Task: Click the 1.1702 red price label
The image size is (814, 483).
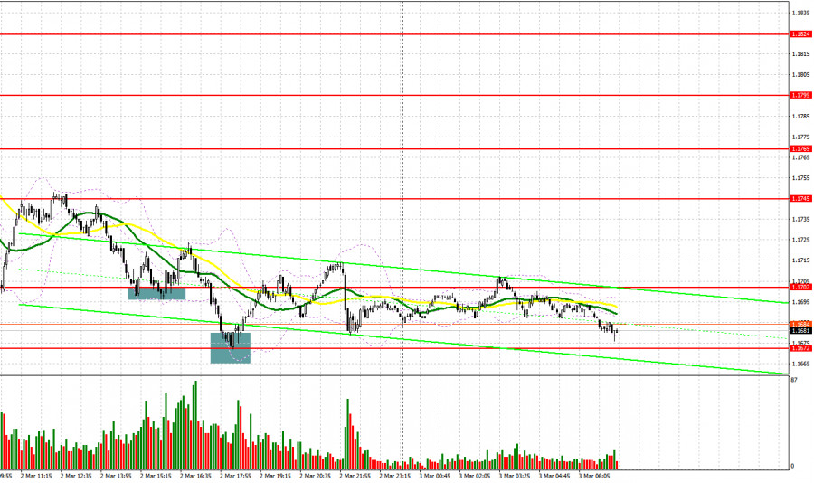Action: pos(799,287)
